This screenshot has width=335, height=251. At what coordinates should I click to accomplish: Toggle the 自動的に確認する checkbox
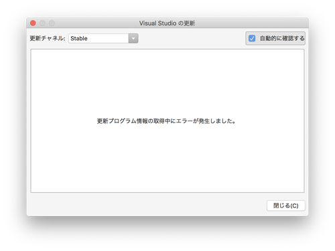click(252, 38)
